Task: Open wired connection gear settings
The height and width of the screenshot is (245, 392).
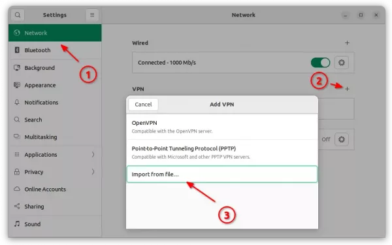Action: (x=342, y=63)
